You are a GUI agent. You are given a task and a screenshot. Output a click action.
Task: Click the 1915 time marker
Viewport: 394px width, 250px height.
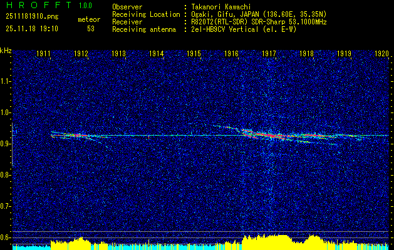pos(194,53)
